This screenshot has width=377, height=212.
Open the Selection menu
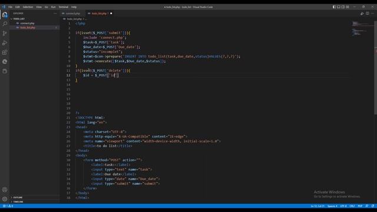coord(28,7)
